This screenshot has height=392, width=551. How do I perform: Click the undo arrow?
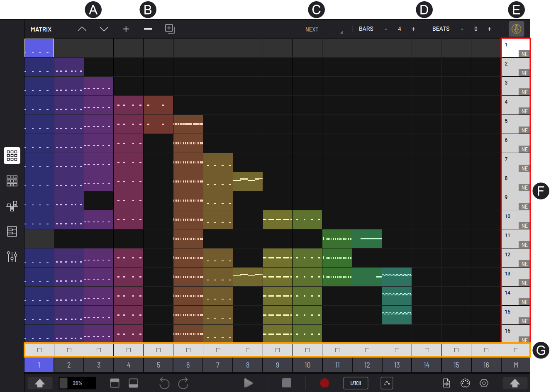[x=164, y=383]
